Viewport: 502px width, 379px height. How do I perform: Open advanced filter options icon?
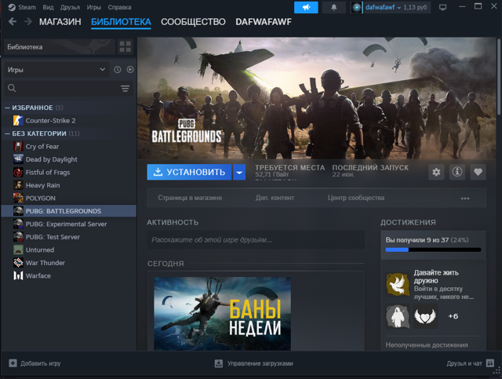coord(125,88)
